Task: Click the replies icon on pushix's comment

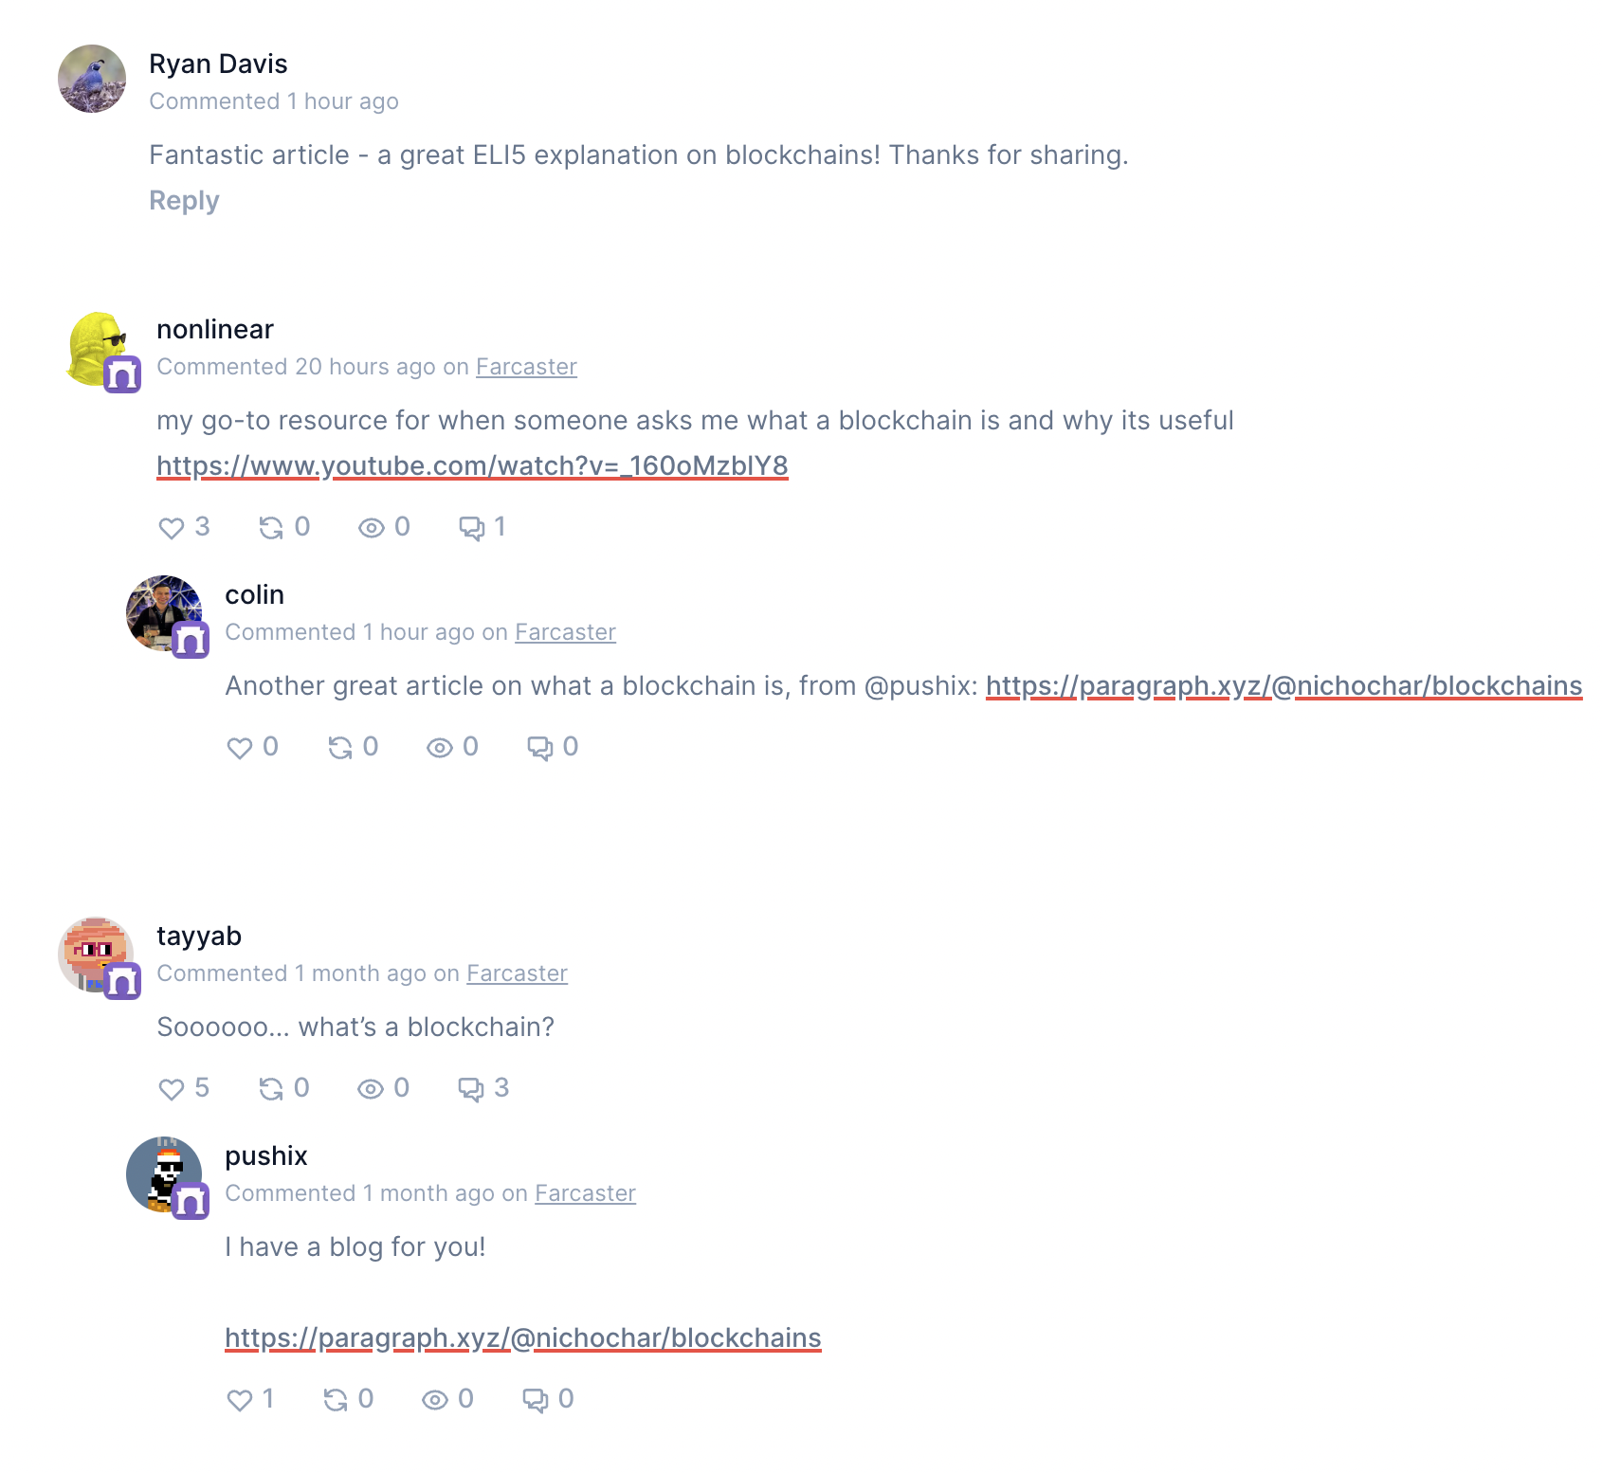Action: (536, 1400)
